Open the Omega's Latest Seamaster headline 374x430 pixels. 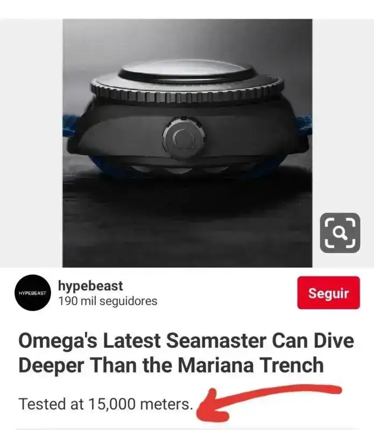[x=186, y=353]
